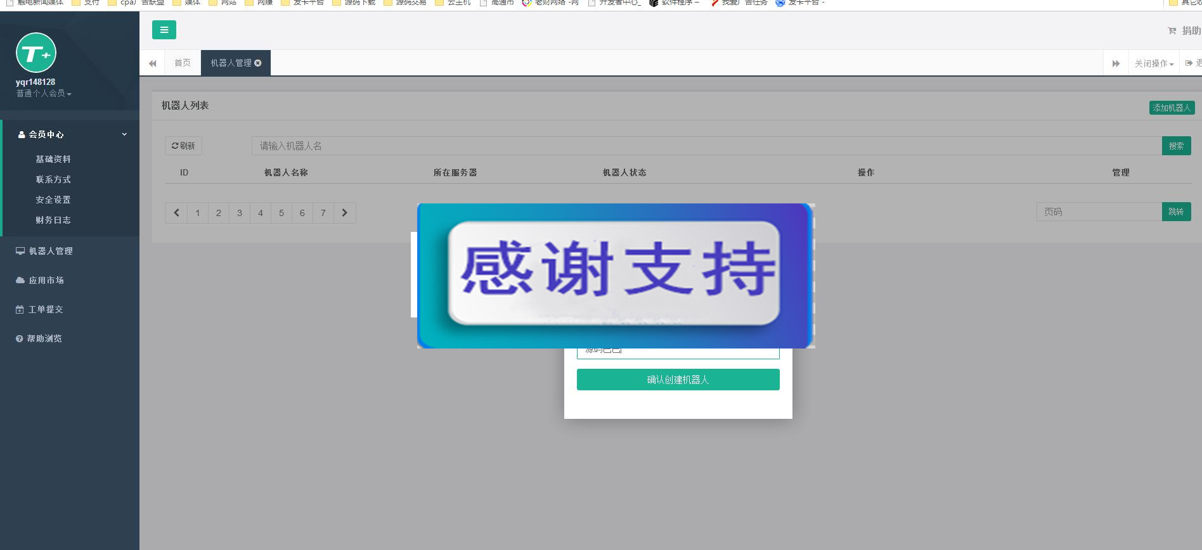Click the green hamburger menu toggle button
Image resolution: width=1202 pixels, height=550 pixels.
(164, 30)
